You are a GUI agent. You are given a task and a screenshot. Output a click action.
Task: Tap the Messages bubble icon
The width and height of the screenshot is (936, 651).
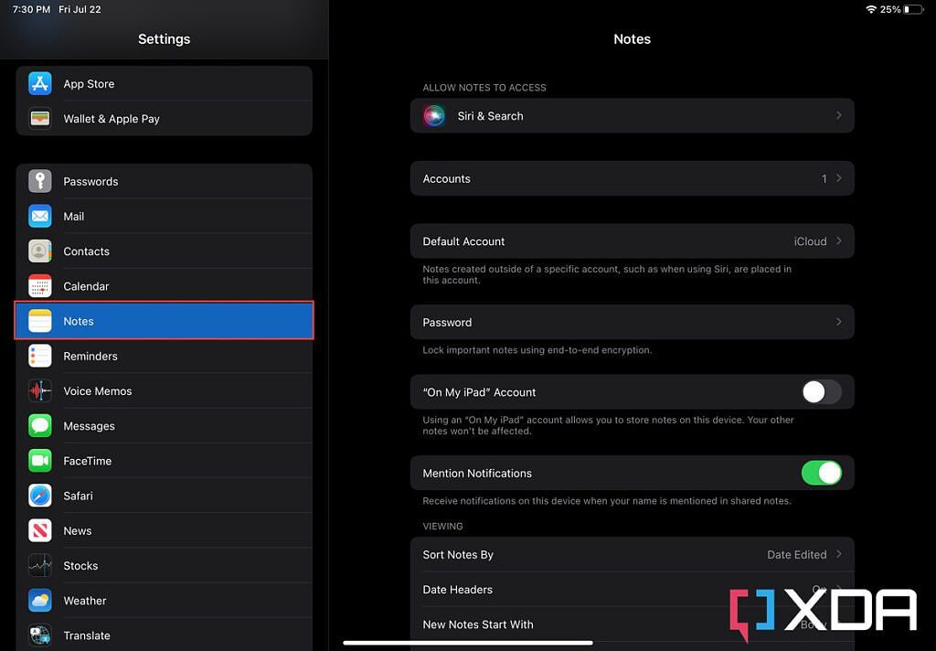[x=40, y=426]
